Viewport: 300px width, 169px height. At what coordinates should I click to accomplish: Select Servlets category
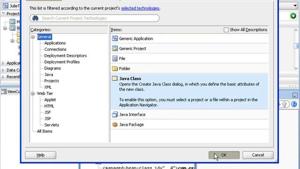[x=52, y=125]
